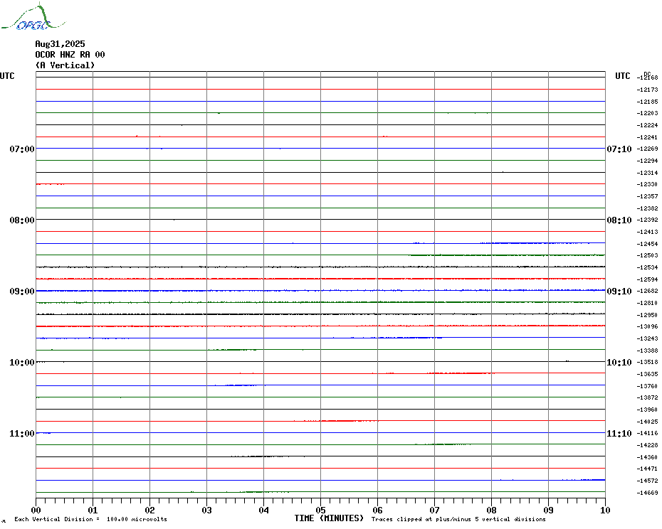Click the final minute tick label '10'

coord(606,511)
